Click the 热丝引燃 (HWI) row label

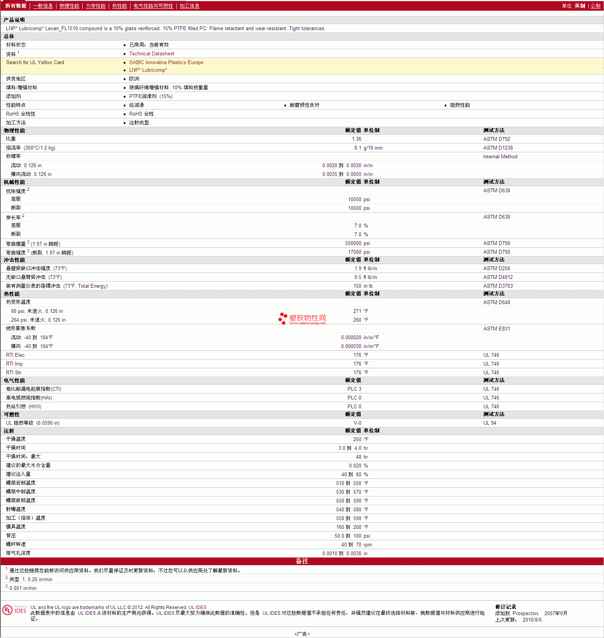click(x=24, y=407)
